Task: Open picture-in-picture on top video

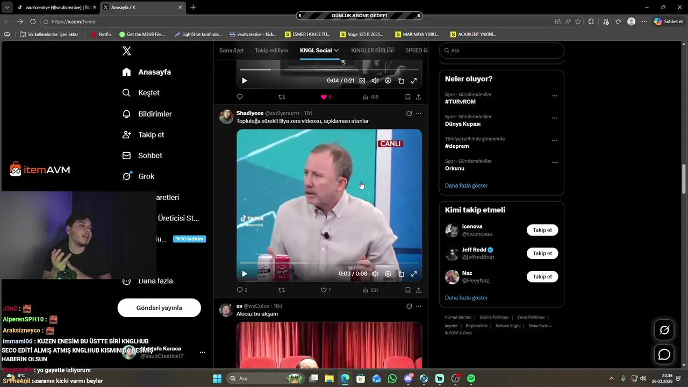Action: pyautogui.click(x=401, y=81)
